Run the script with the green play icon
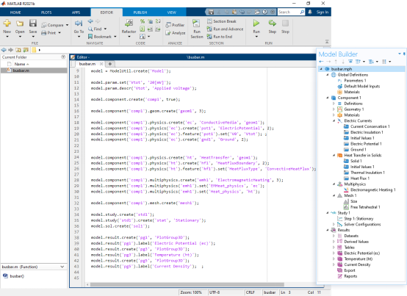Viewport: 407px width, 296px height. [256, 24]
